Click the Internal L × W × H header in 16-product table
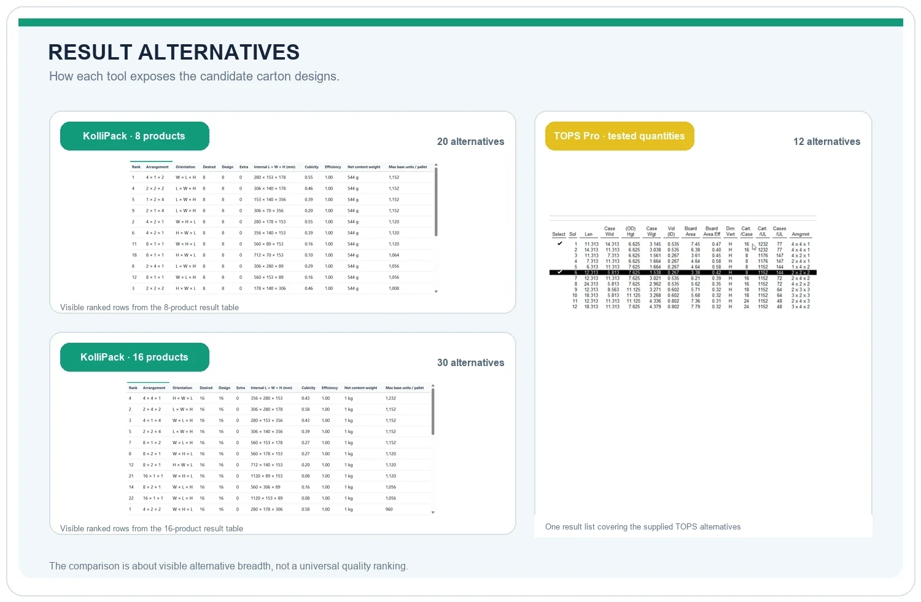This screenshot has height=602, width=921. point(271,388)
